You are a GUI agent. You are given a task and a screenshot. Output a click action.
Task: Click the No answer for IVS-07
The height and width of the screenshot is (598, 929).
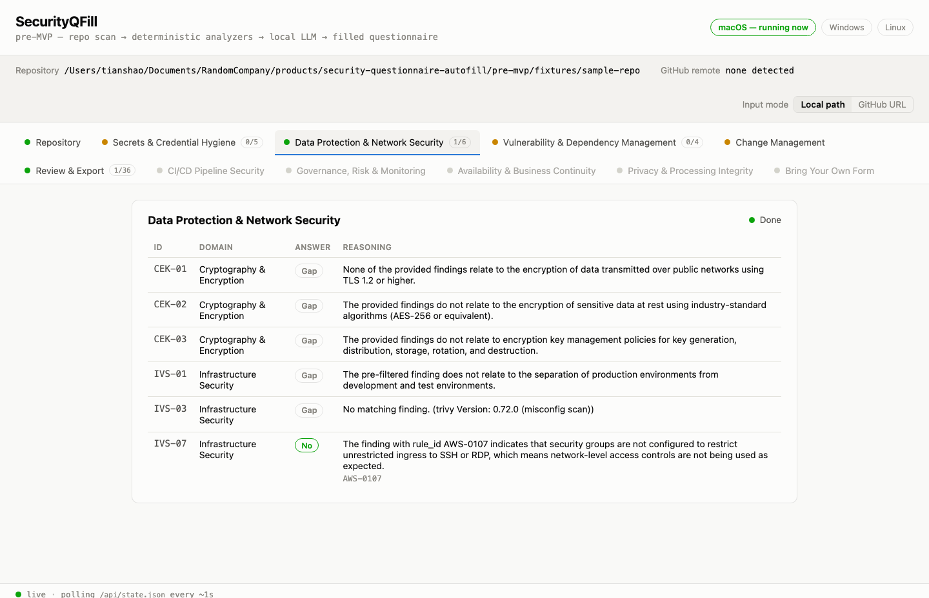[306, 445]
